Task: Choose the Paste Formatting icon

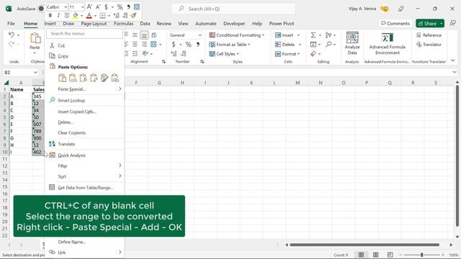Action: pyautogui.click(x=104, y=78)
